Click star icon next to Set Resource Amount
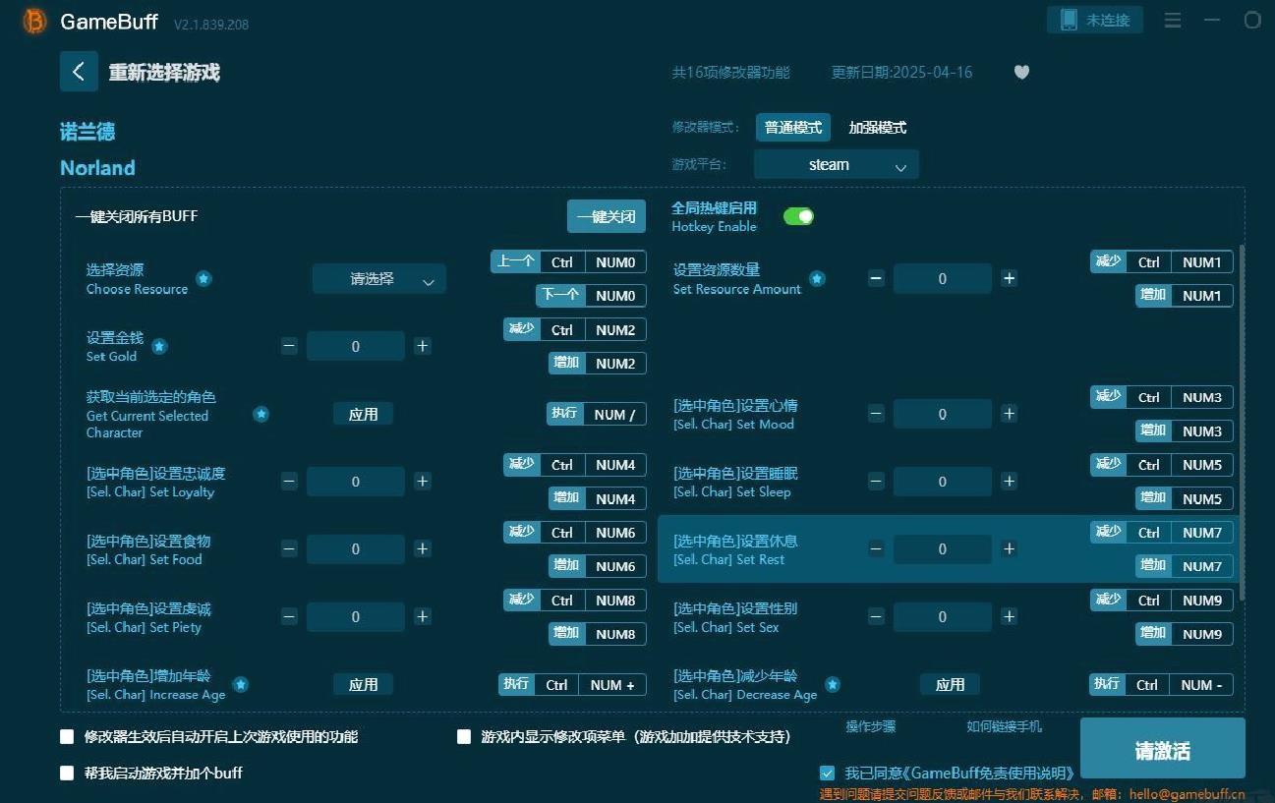The image size is (1275, 803). 817,278
